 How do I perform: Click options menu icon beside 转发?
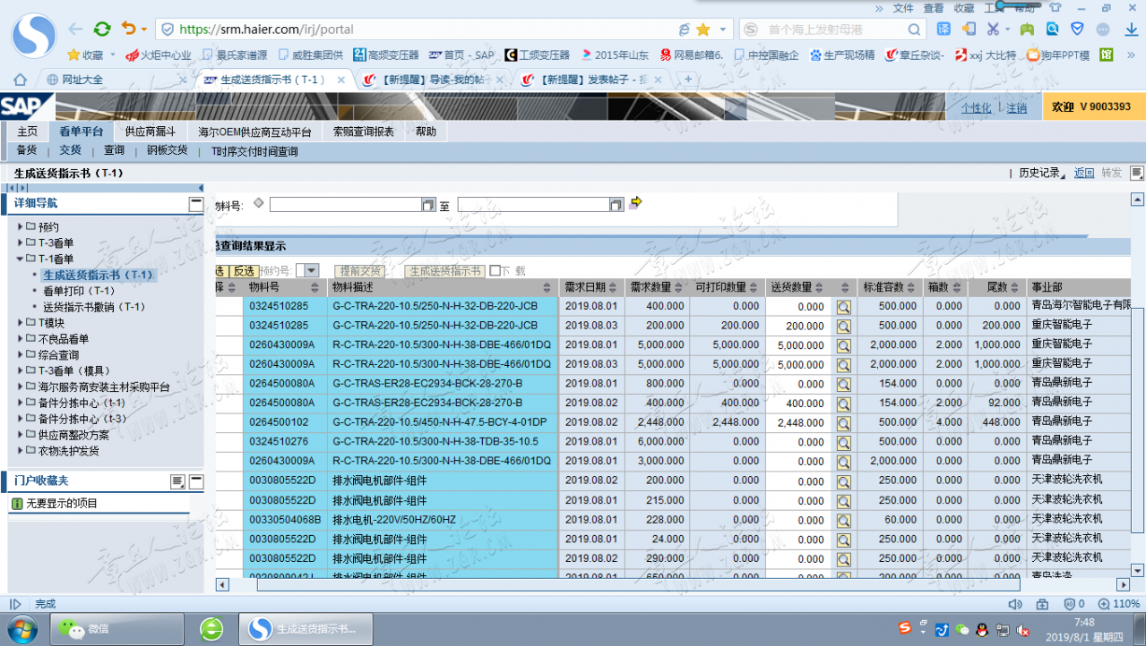click(x=1136, y=173)
